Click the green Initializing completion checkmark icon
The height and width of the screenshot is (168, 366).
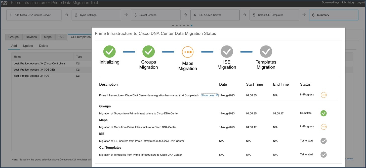pos(109,52)
